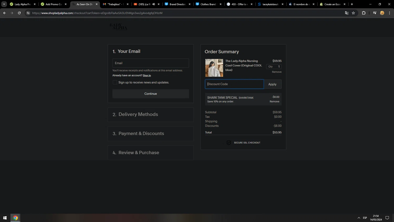
Task: Expand Payment & Discounts section
Action: click(x=151, y=134)
